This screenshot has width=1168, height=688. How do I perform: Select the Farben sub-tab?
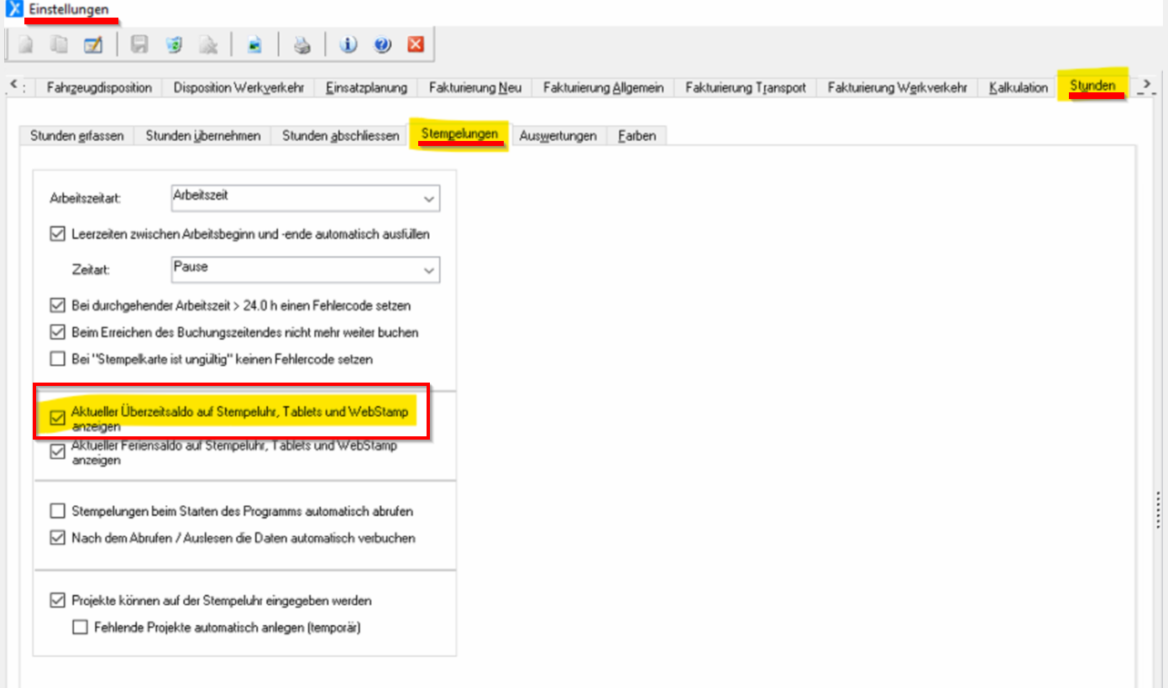(636, 135)
